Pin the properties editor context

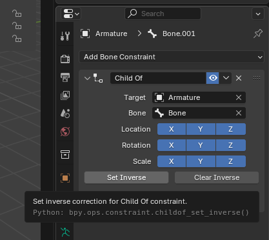pyautogui.click(x=258, y=34)
